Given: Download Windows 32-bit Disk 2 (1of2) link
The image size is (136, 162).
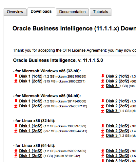Looking at the screenshot, I should 118,76.
